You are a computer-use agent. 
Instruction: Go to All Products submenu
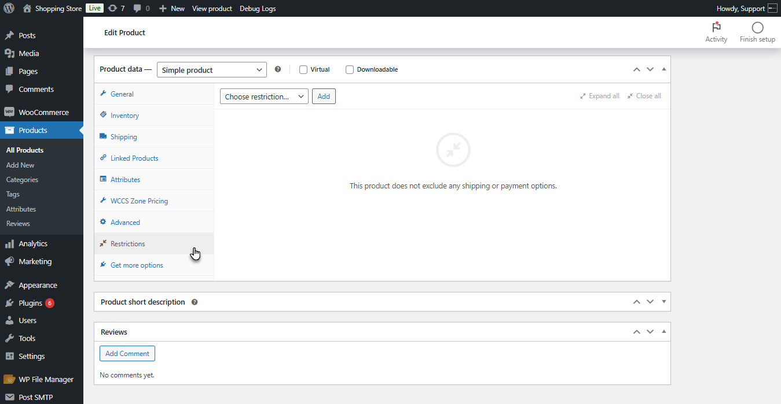pos(25,150)
